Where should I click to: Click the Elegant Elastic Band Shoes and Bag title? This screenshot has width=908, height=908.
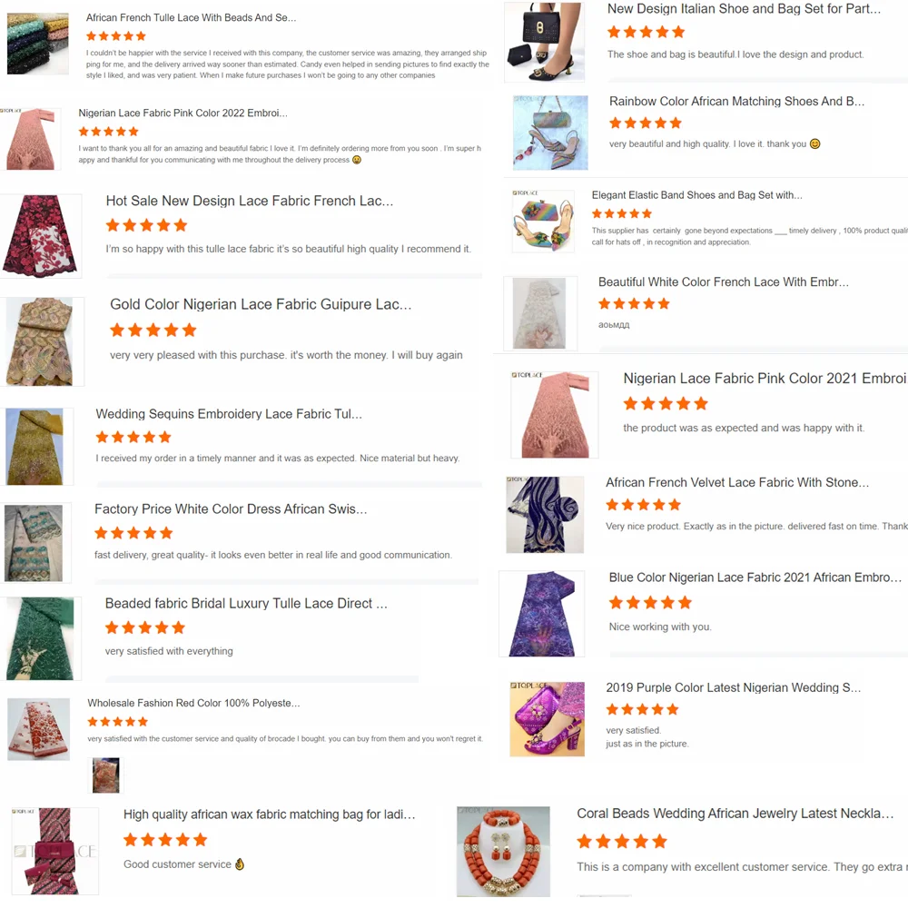(x=696, y=195)
